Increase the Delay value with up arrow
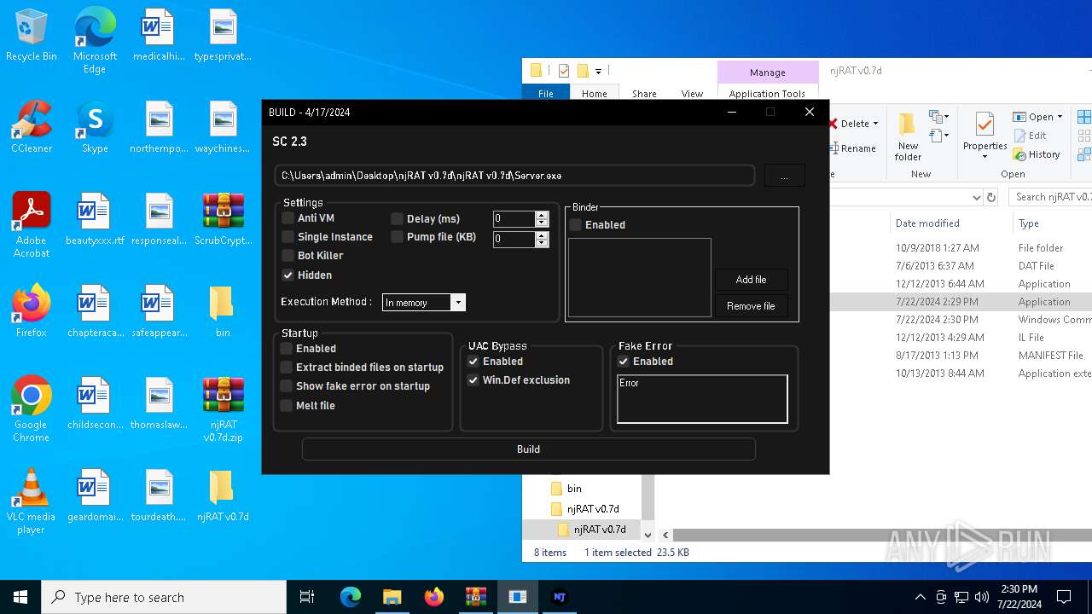 click(x=541, y=215)
